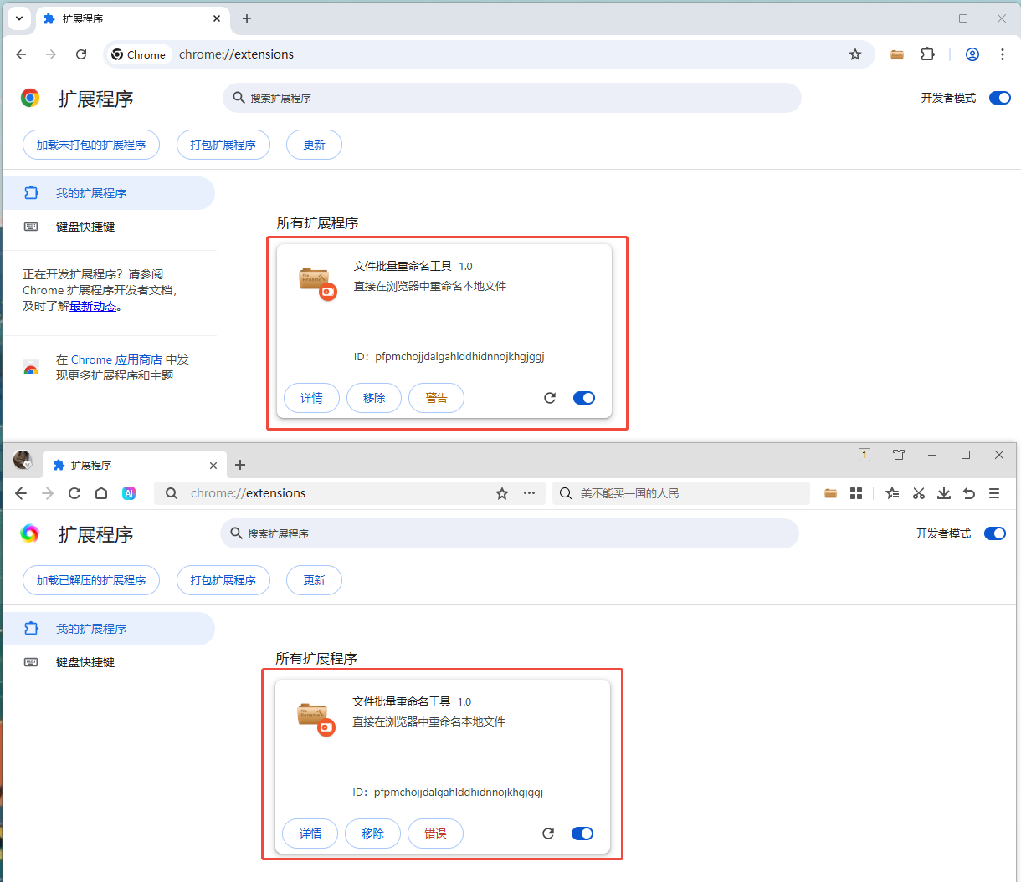
Task: Toggle 开发者模式 in lower browser window
Action: pyautogui.click(x=995, y=533)
